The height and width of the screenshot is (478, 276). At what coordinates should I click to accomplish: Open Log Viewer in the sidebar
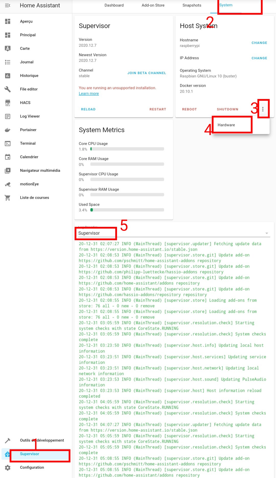tap(36, 116)
